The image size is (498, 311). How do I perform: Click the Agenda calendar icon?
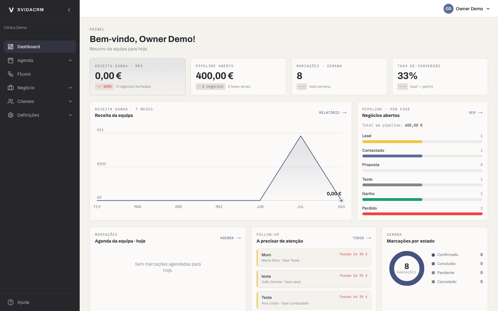pyautogui.click(x=11, y=60)
